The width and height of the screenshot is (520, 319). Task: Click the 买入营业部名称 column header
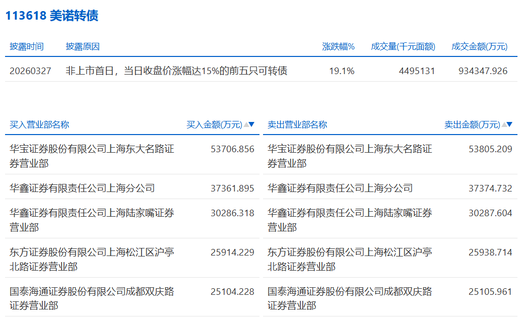point(39,124)
